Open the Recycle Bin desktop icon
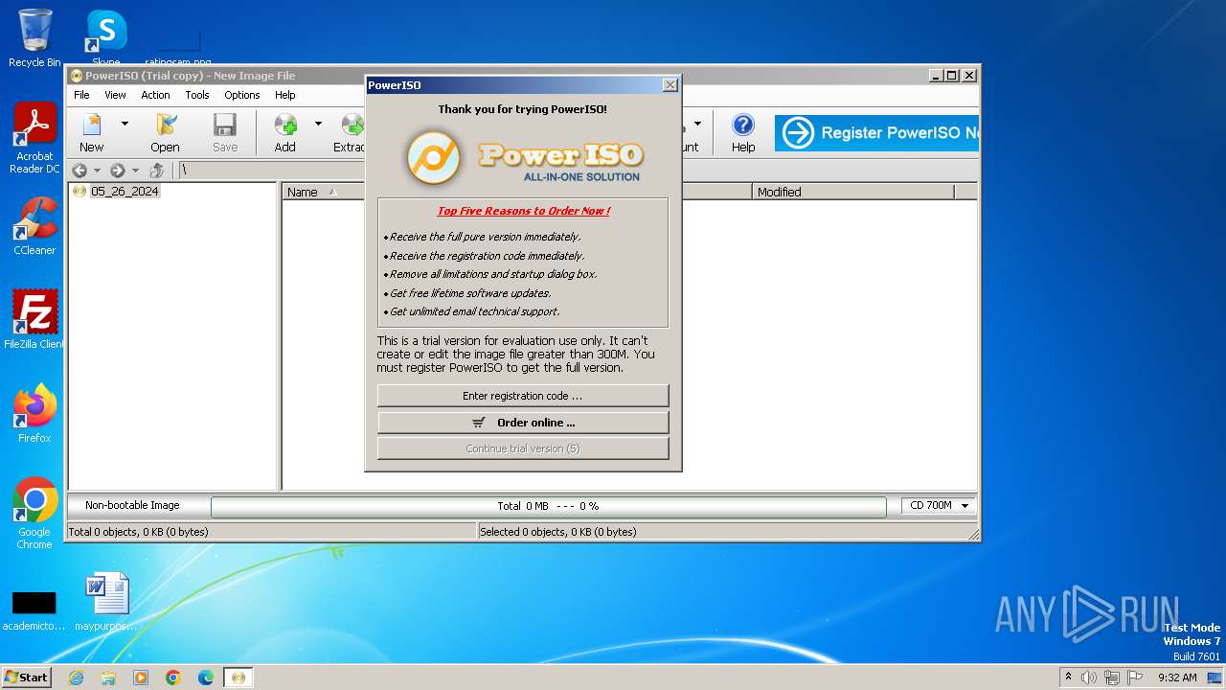 (34, 38)
